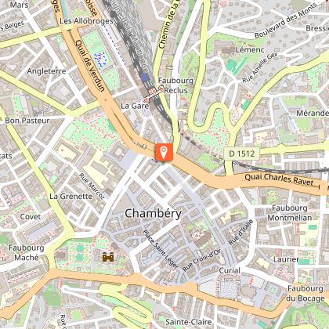Click the Bon Pasteur label
This screenshot has width=329, height=329.
[27, 121]
